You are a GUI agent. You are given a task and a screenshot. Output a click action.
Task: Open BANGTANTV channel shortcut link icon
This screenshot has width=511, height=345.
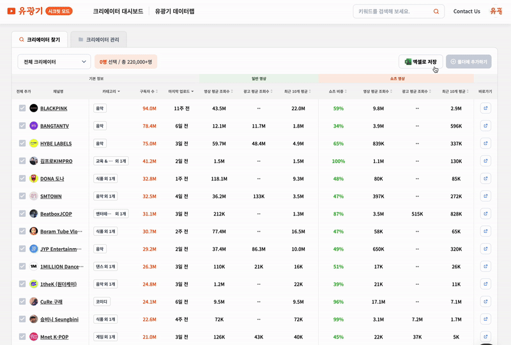tap(485, 126)
